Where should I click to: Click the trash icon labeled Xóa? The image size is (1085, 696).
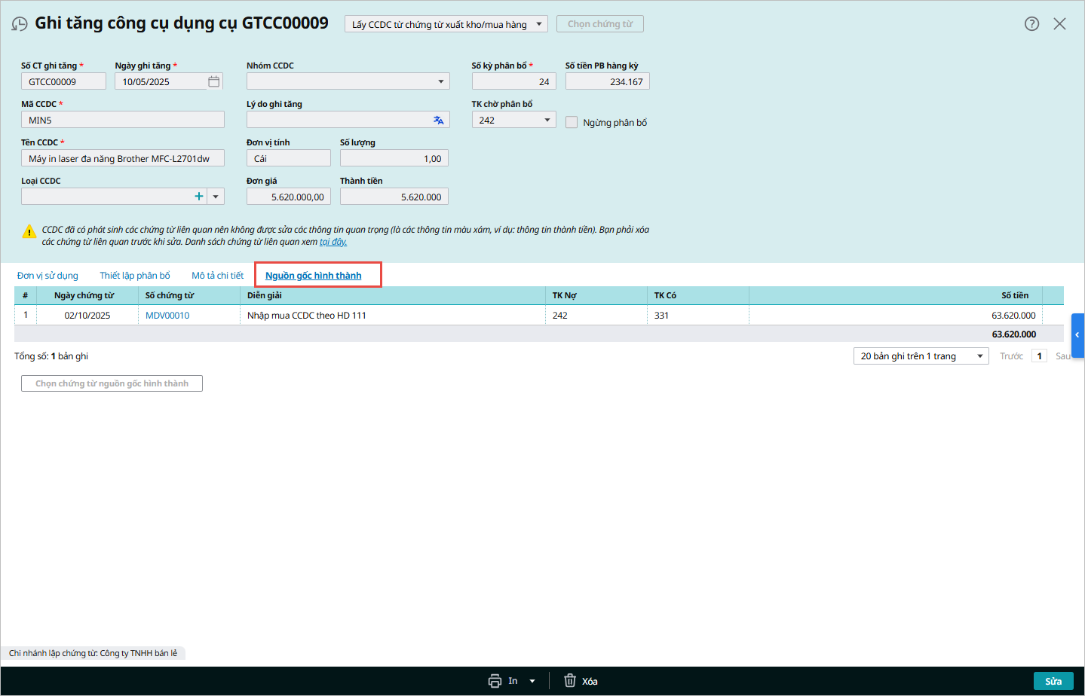tap(570, 681)
